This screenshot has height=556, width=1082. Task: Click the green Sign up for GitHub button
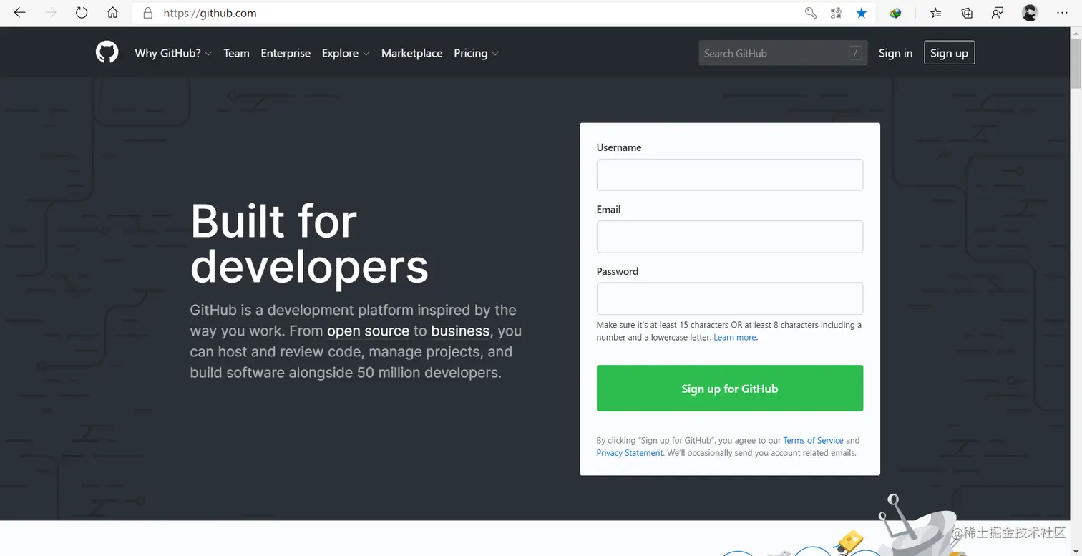tap(730, 389)
